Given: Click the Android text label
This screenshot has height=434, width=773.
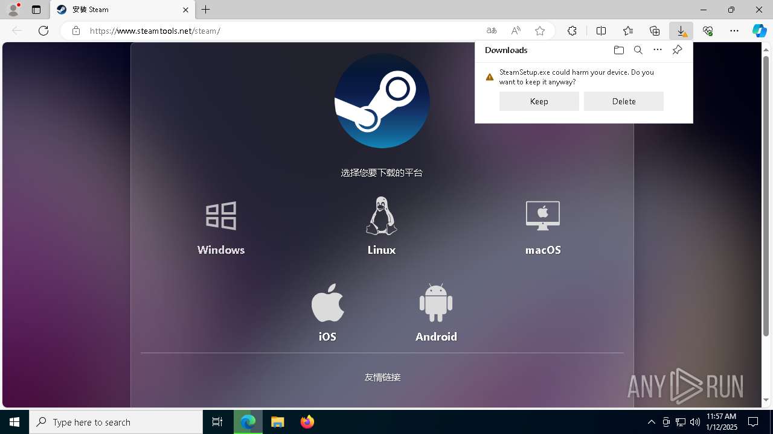Looking at the screenshot, I should click(x=436, y=336).
